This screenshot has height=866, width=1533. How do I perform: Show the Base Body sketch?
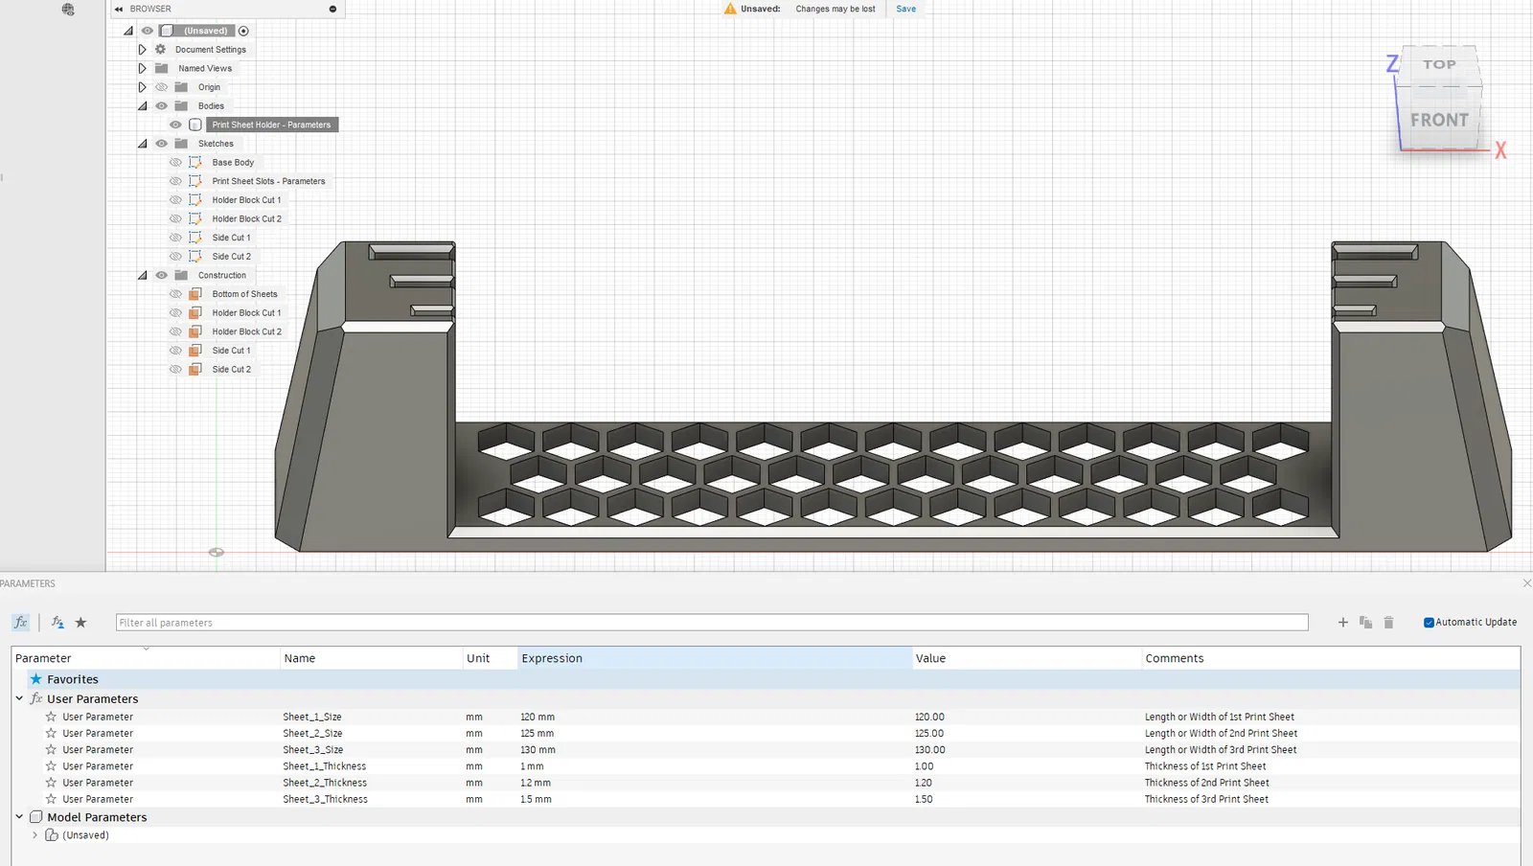[x=175, y=163]
